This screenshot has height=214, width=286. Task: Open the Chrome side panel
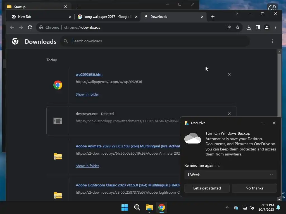pyautogui.click(x=258, y=27)
